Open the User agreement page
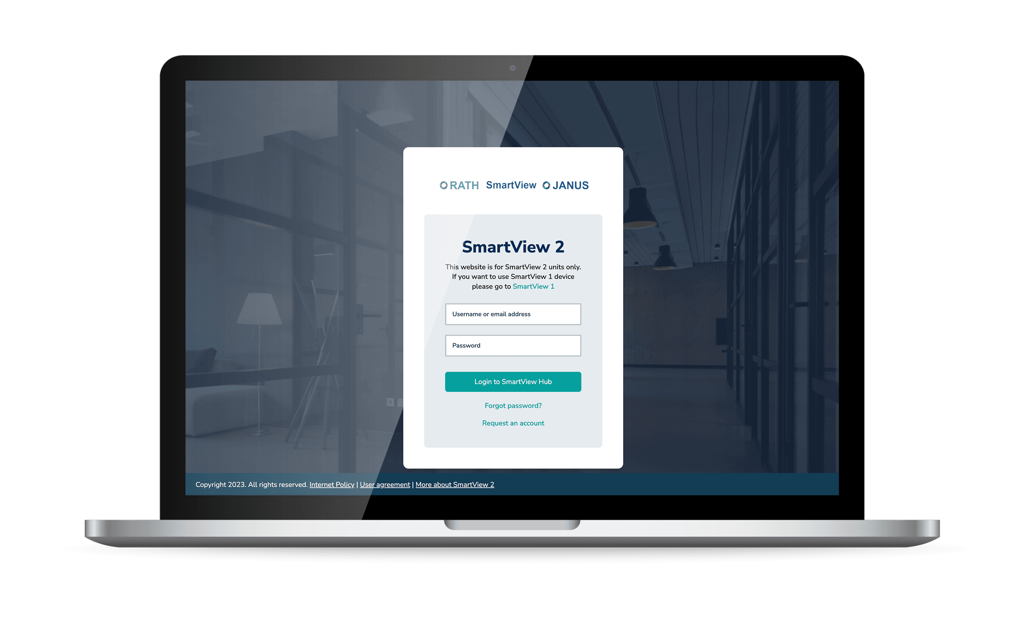The image size is (1029, 620). coord(384,484)
